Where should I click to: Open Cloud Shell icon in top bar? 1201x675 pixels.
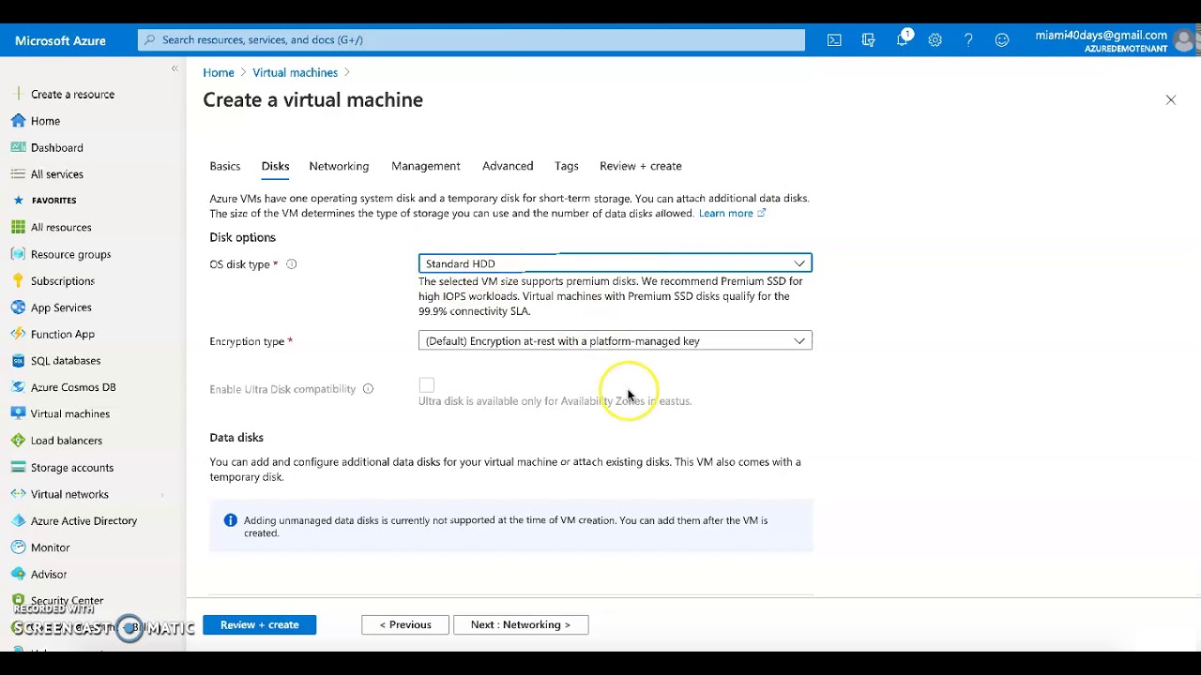(x=834, y=40)
